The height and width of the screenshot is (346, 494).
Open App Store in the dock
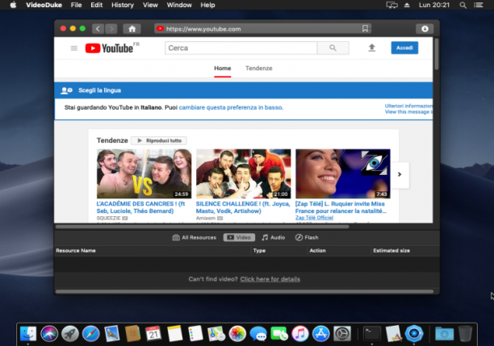(320, 333)
